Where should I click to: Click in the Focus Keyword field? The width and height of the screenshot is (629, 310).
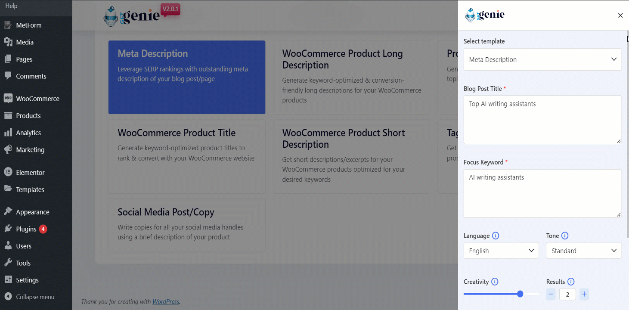click(542, 193)
